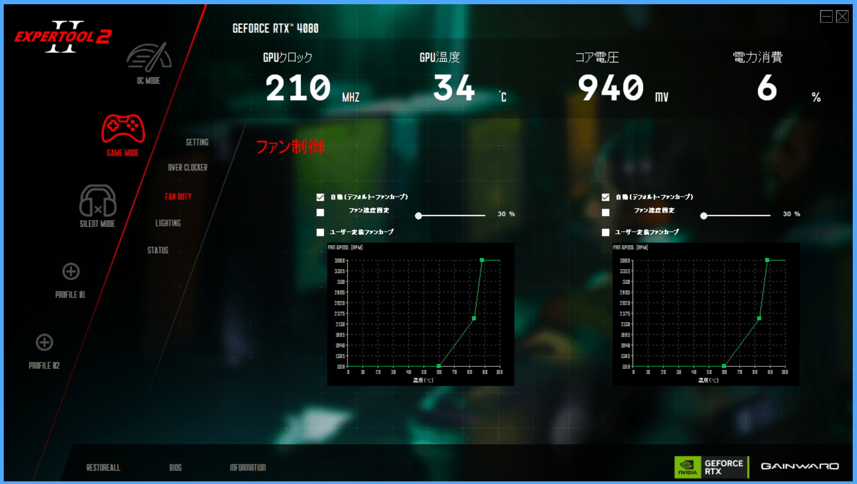The width and height of the screenshot is (857, 484).
Task: Click right fan curve middle control point
Action: pos(759,319)
